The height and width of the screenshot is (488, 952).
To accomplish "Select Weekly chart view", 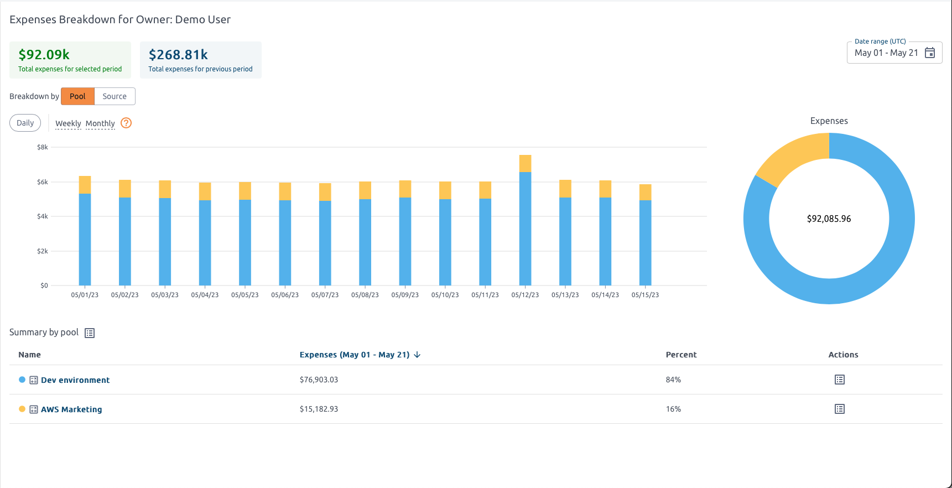I will point(68,123).
